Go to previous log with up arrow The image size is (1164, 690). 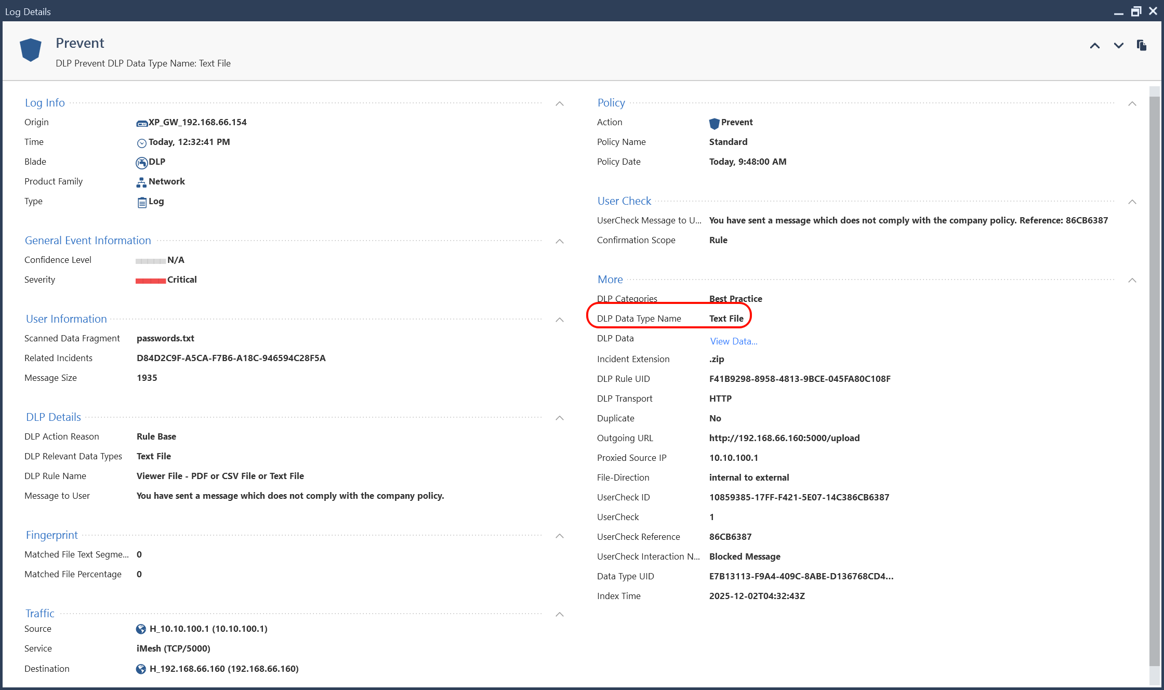[1094, 46]
